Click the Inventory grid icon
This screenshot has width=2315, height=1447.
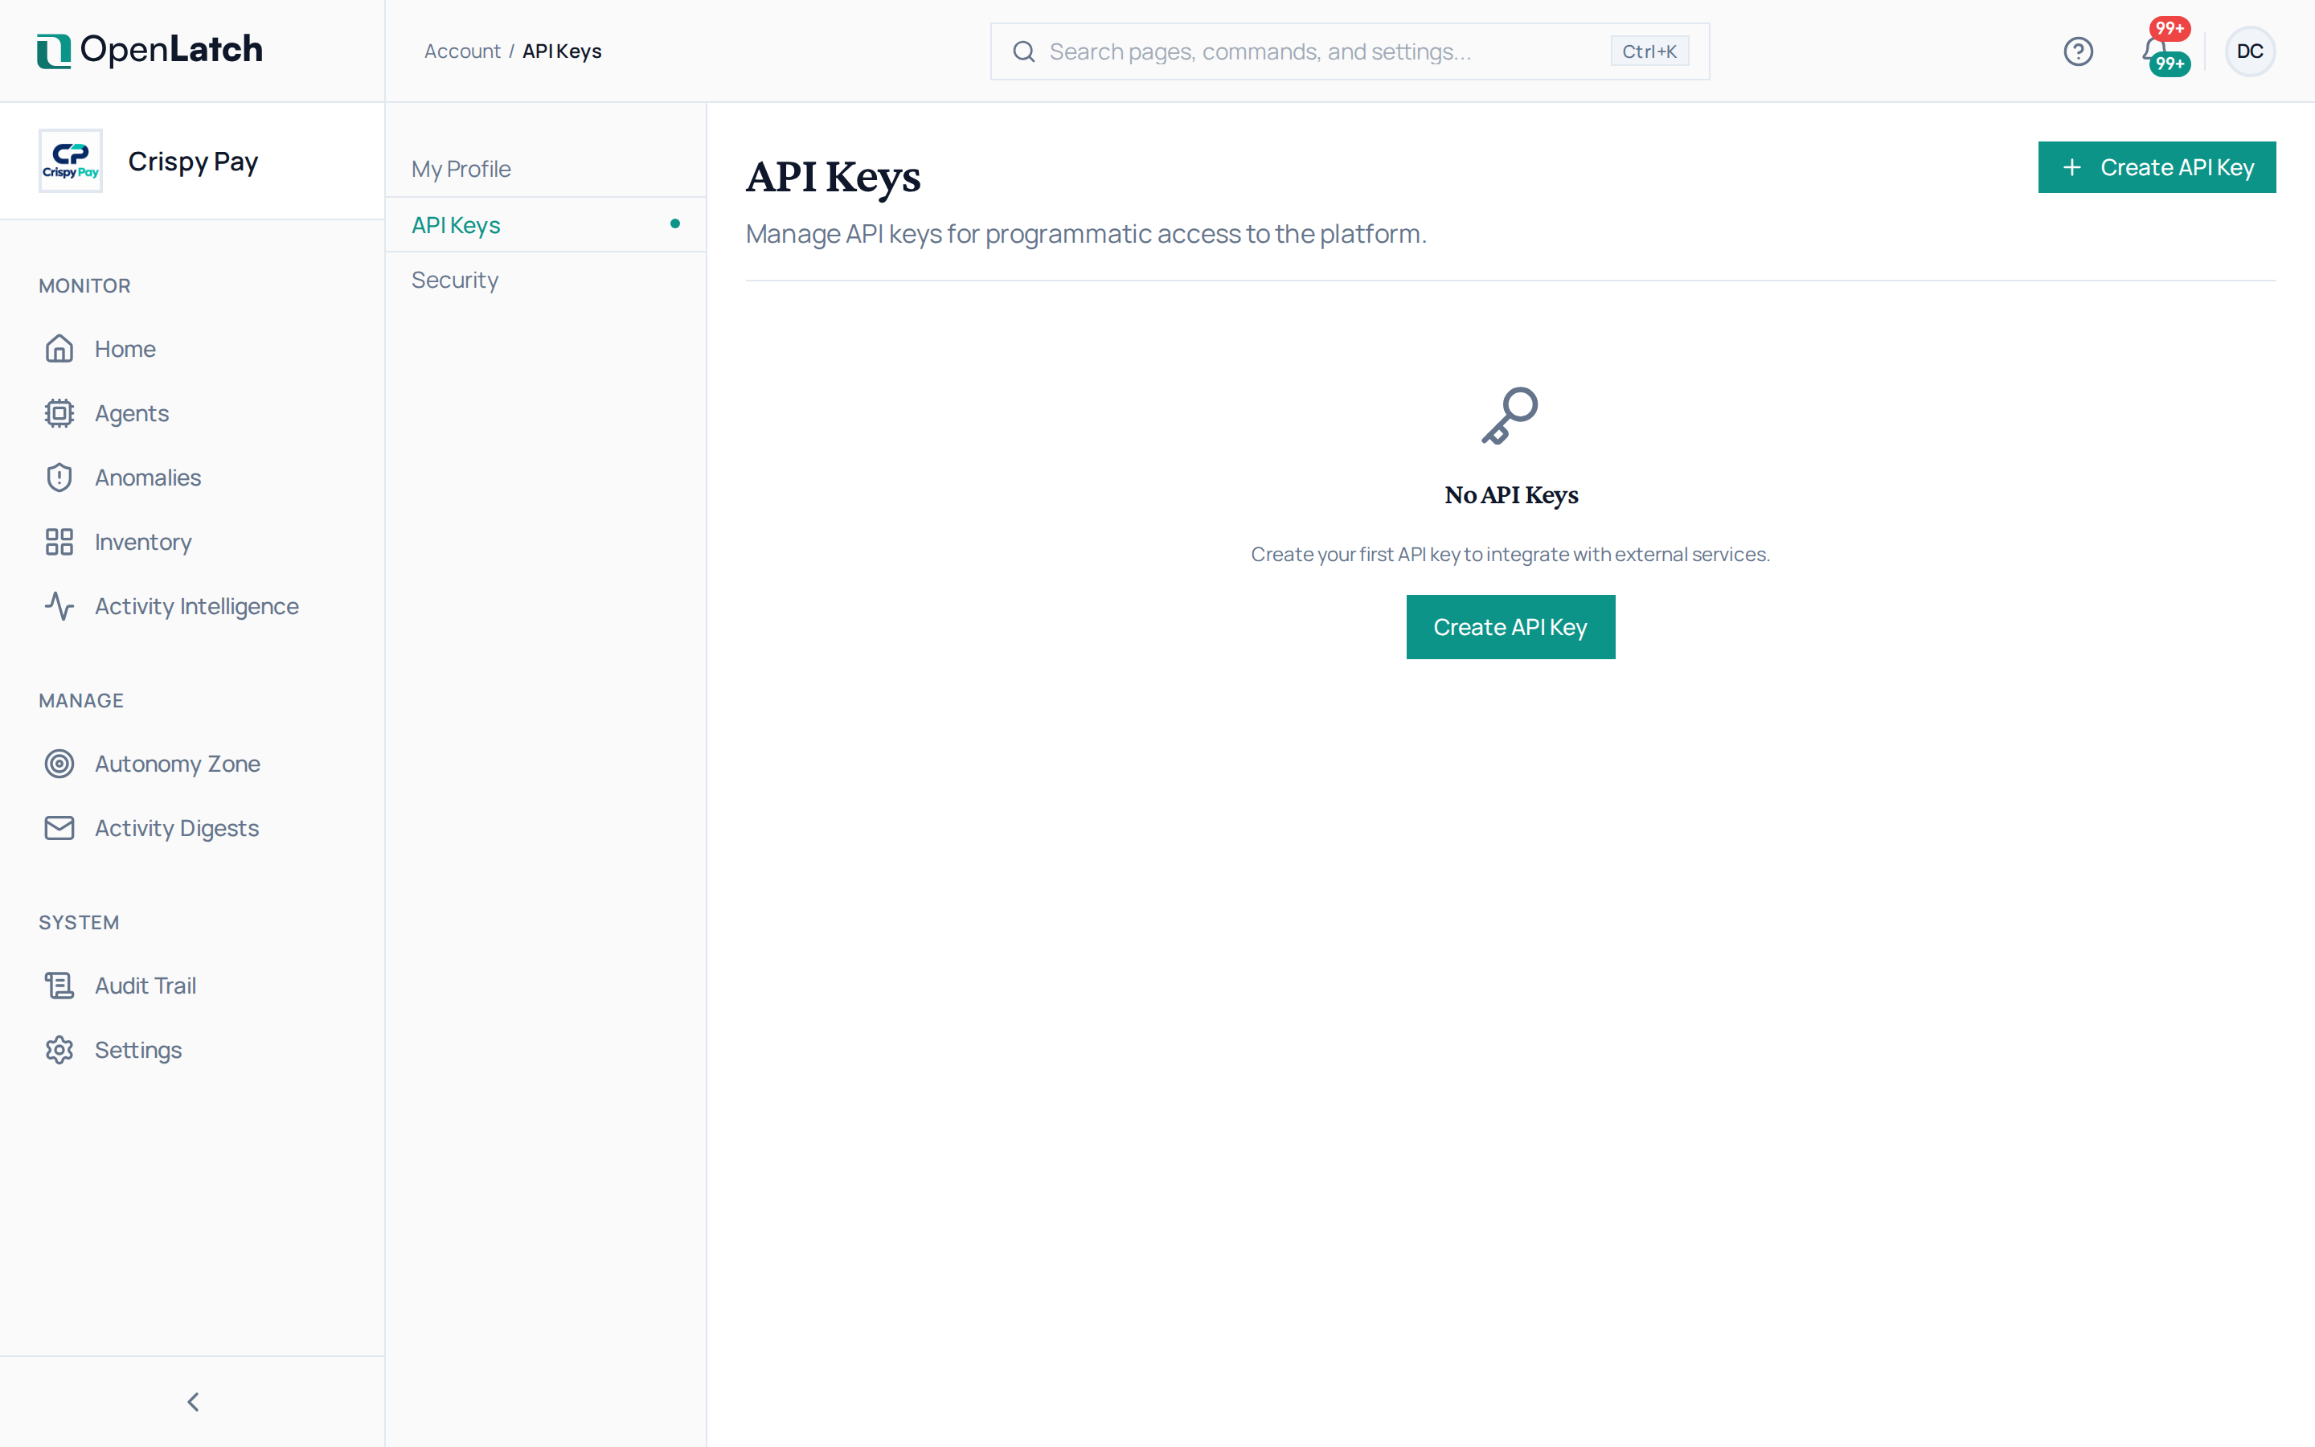tap(59, 542)
